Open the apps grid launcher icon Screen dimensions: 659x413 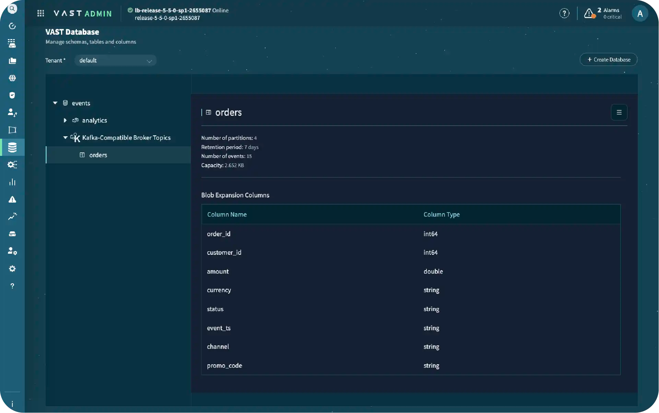(x=40, y=13)
